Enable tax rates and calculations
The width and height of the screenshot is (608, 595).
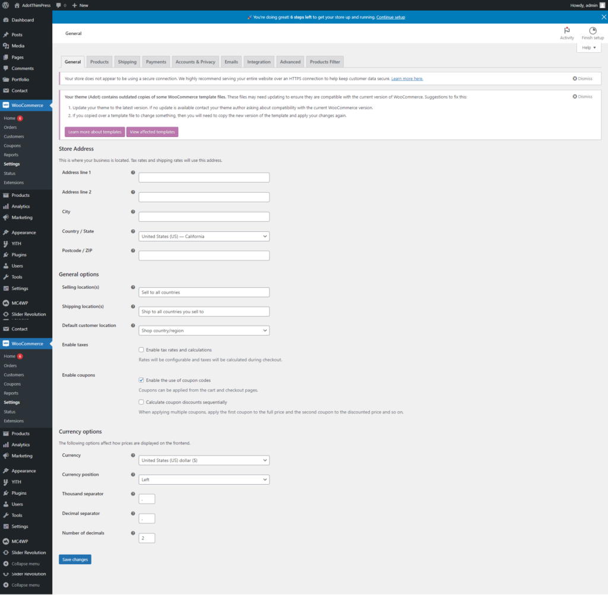[x=141, y=349]
